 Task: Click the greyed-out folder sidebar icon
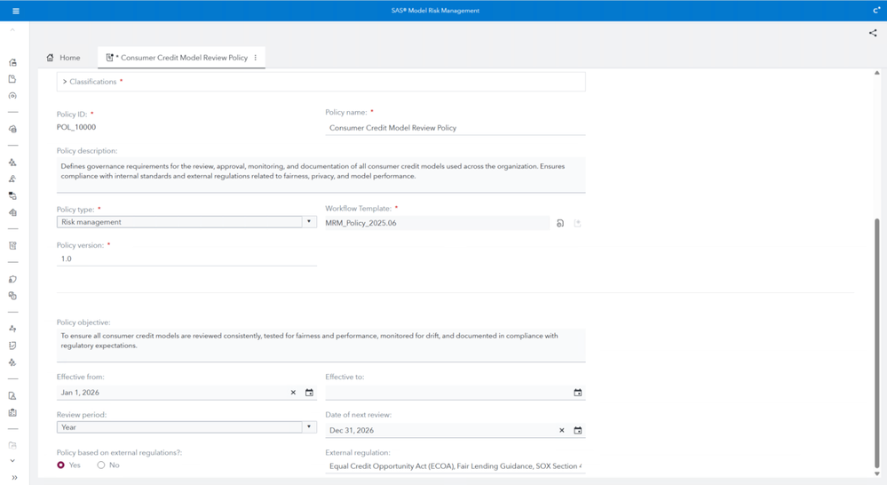pyautogui.click(x=12, y=445)
